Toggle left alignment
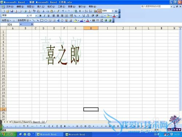The image size is (182, 137). coord(54,16)
